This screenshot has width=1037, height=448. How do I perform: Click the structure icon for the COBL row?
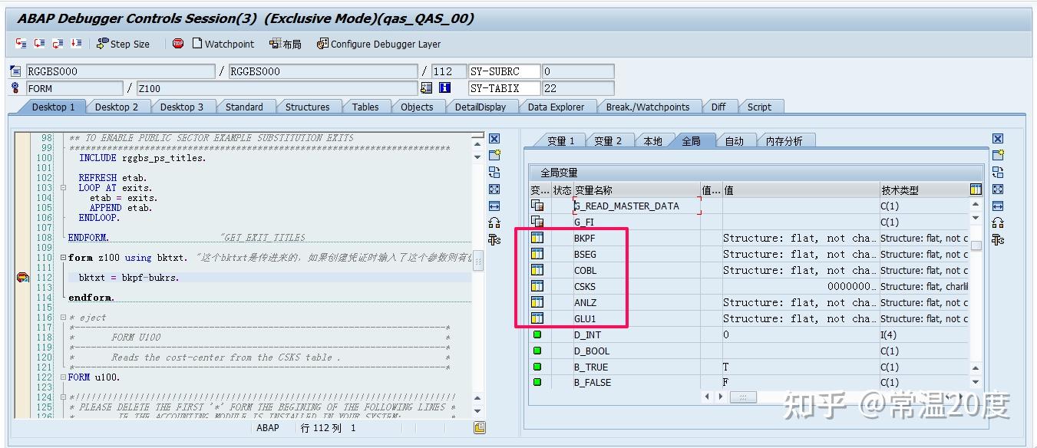pyautogui.click(x=537, y=270)
